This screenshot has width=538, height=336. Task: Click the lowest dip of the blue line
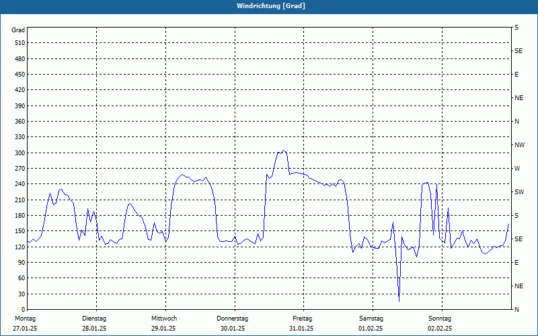click(399, 300)
